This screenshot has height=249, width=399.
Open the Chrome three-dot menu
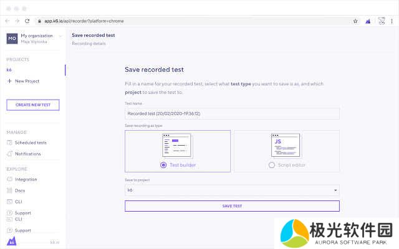pyautogui.click(x=392, y=21)
